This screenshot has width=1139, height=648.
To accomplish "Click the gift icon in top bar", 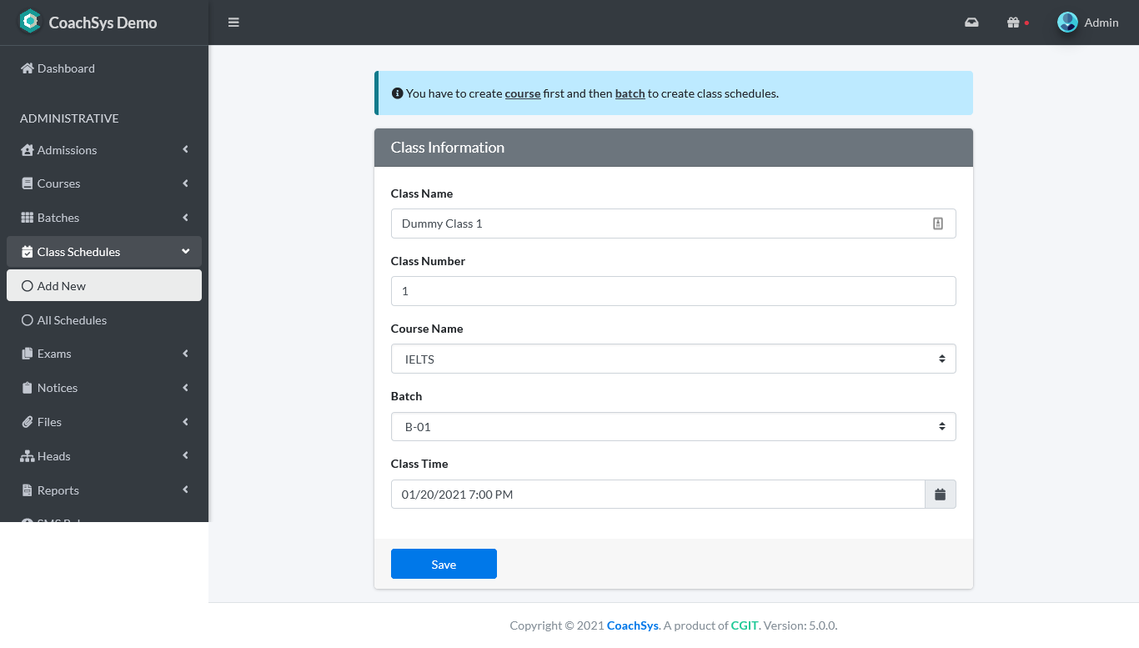I will pyautogui.click(x=1013, y=23).
